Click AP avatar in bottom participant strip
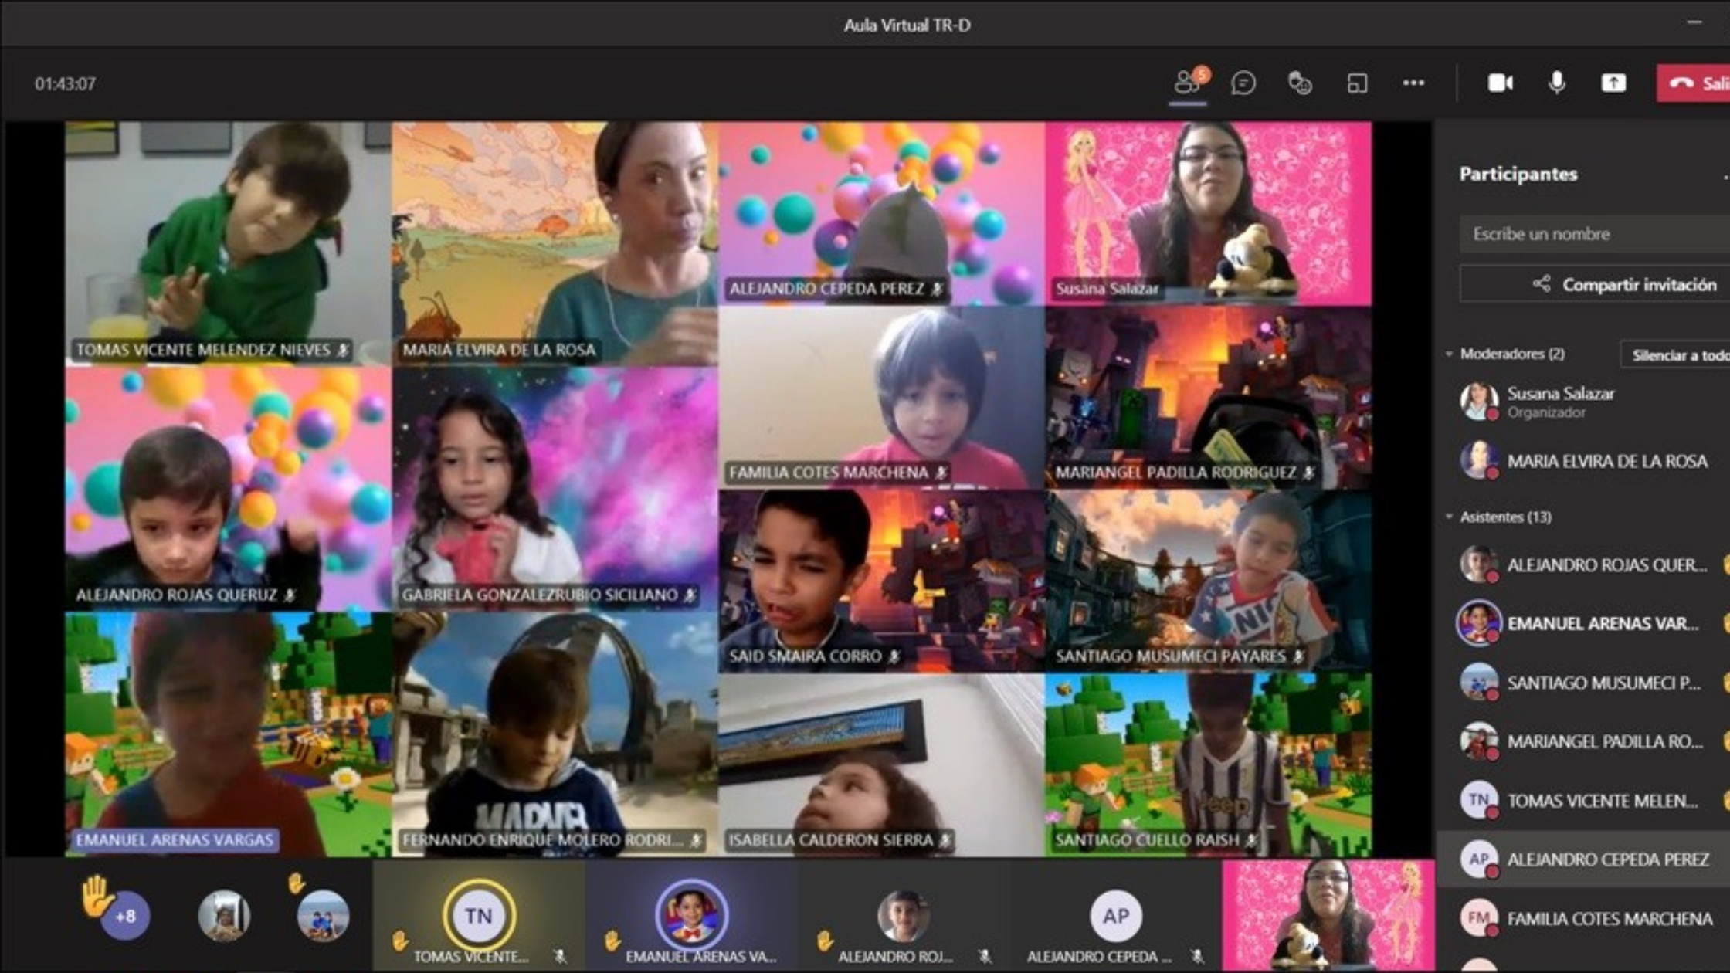 (x=1115, y=916)
